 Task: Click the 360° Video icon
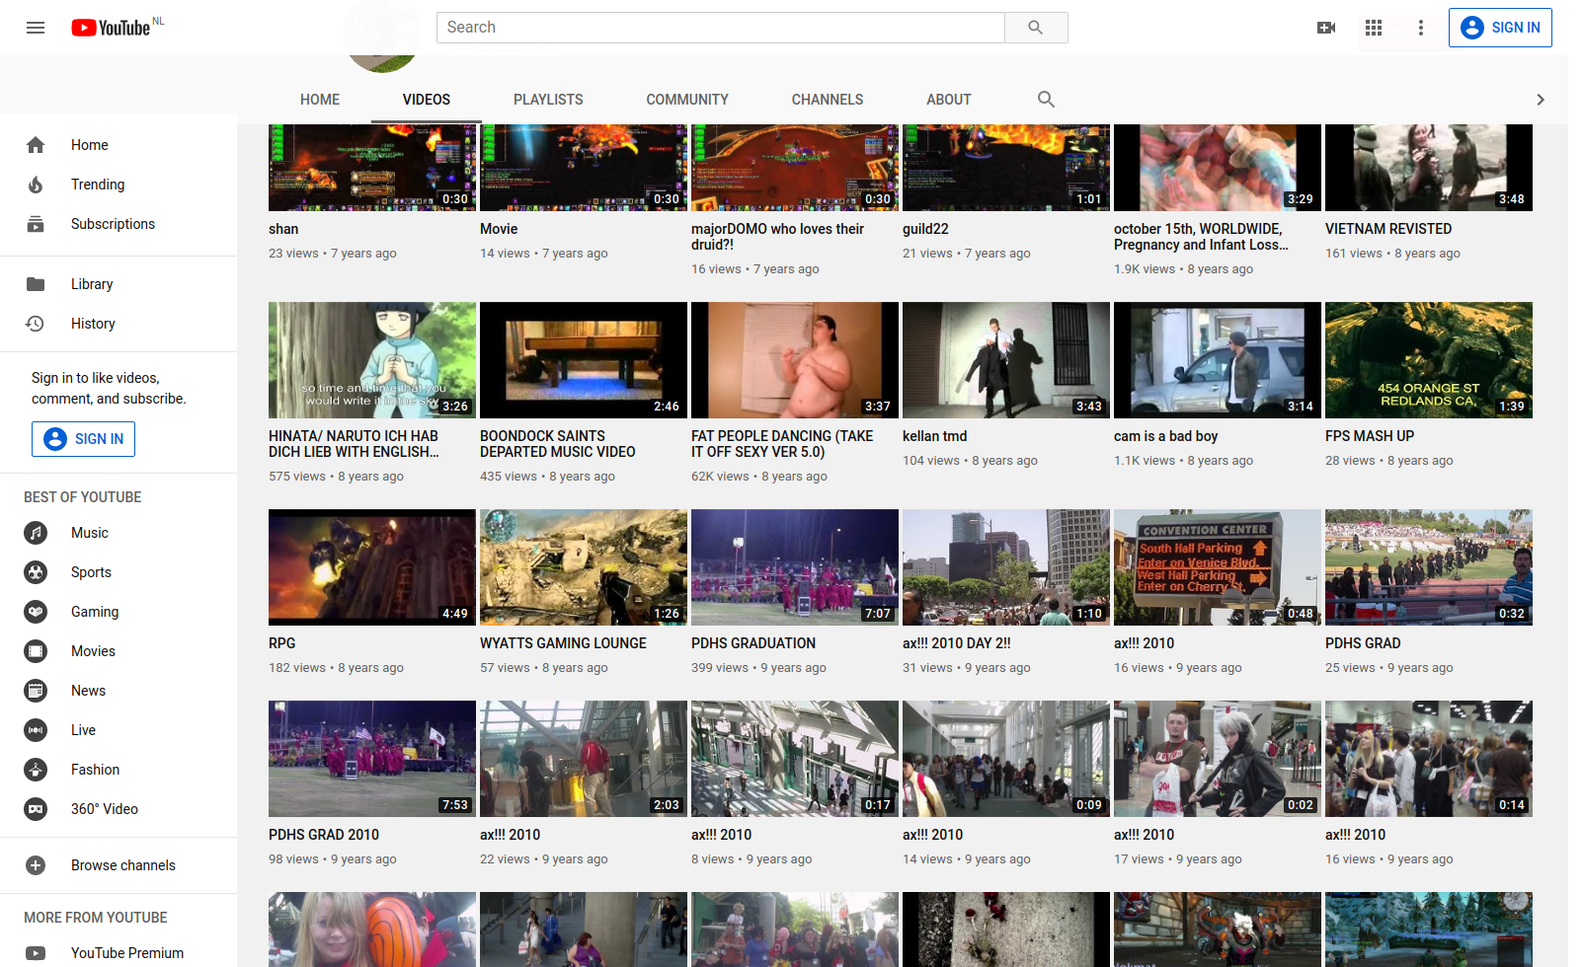click(36, 809)
